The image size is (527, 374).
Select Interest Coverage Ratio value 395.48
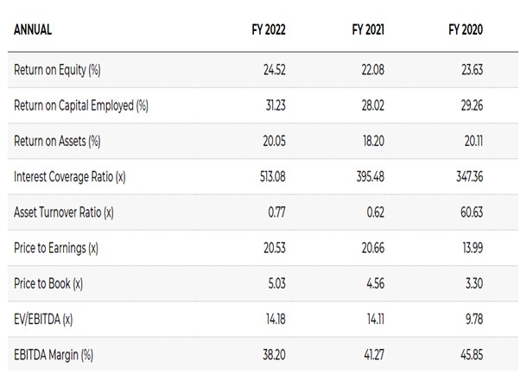point(370,177)
